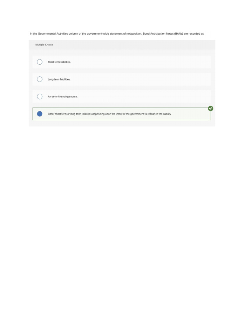Select the Short-term liabilities radio button
Viewport: 244px width, 326px height.
40,62
